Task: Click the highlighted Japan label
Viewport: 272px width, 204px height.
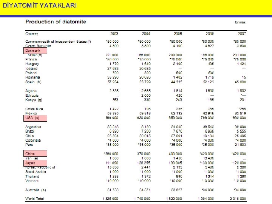Action: [x=35, y=163]
